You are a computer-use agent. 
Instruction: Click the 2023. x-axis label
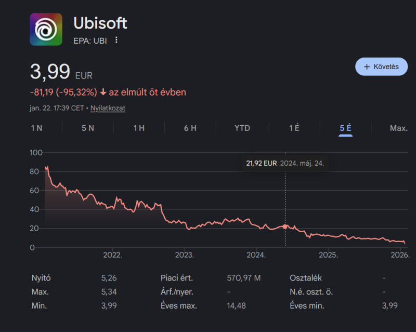click(x=185, y=255)
